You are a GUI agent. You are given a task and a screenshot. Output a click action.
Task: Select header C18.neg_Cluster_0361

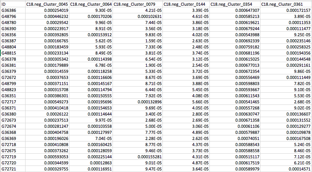pyautogui.click(x=286, y=4)
